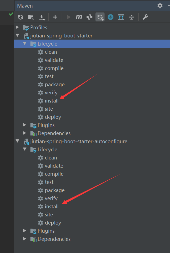
Task: Open Maven Settings with the wrench icon
Action: (x=145, y=17)
